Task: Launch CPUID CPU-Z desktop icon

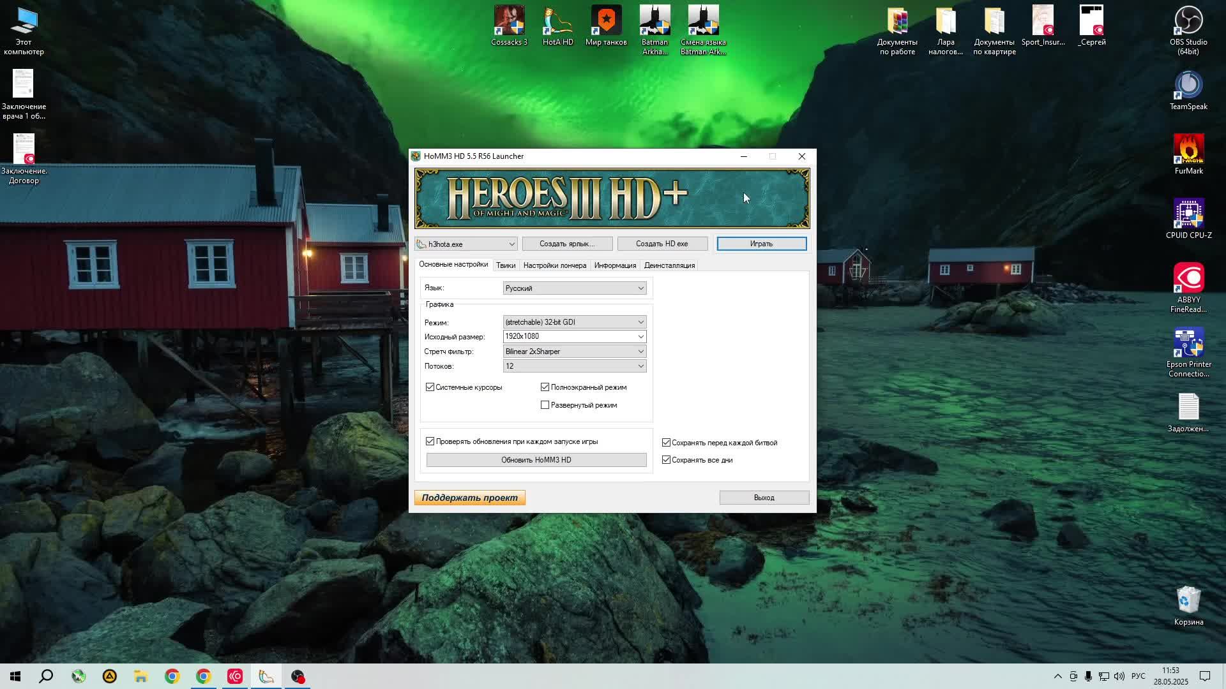Action: pos(1188,219)
